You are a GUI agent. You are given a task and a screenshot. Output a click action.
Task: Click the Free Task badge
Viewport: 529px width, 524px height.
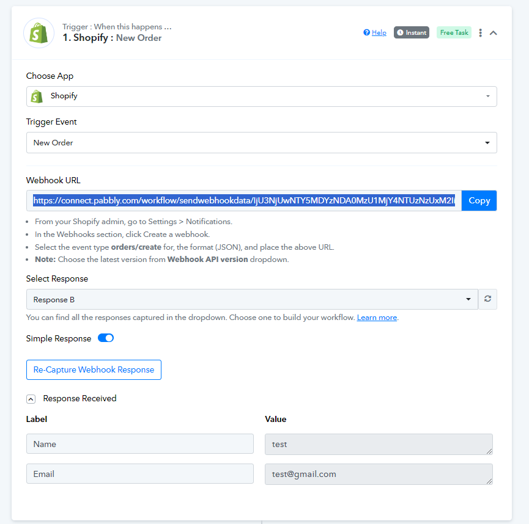(x=454, y=33)
